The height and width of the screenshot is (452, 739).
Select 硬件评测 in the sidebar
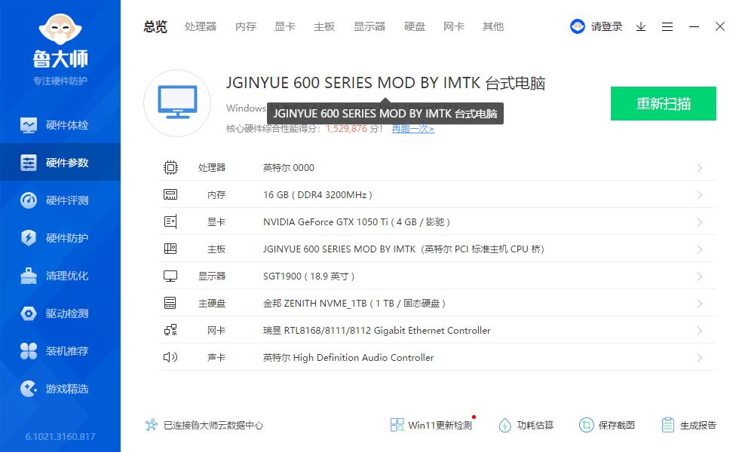tap(60, 200)
